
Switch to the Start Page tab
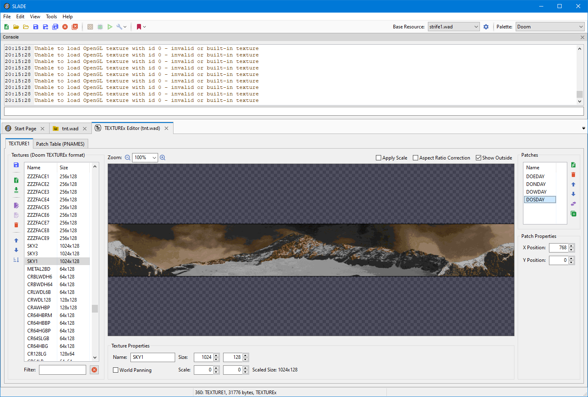25,129
